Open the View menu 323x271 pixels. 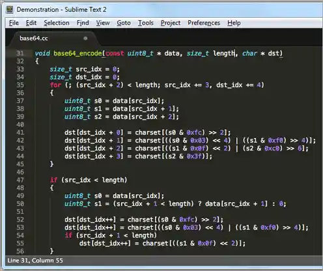coord(103,23)
